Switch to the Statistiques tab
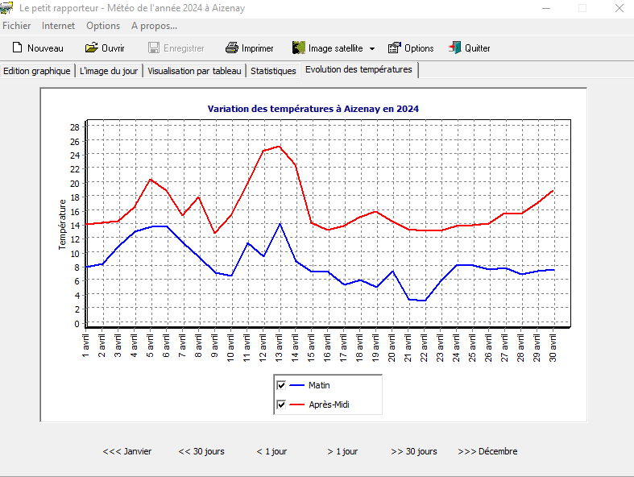 [x=273, y=71]
